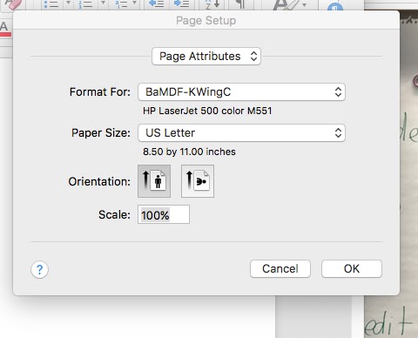The image size is (418, 338).
Task: Select landscape orientation
Action: 198,181
